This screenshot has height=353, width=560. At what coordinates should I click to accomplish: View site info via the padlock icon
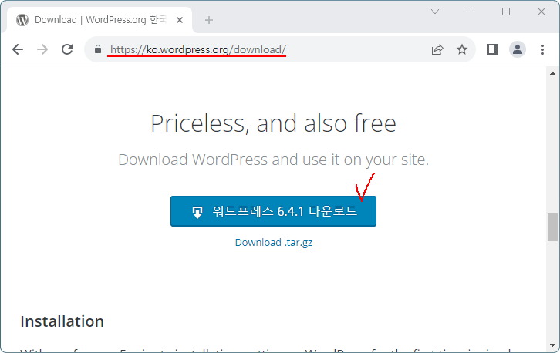click(x=98, y=49)
